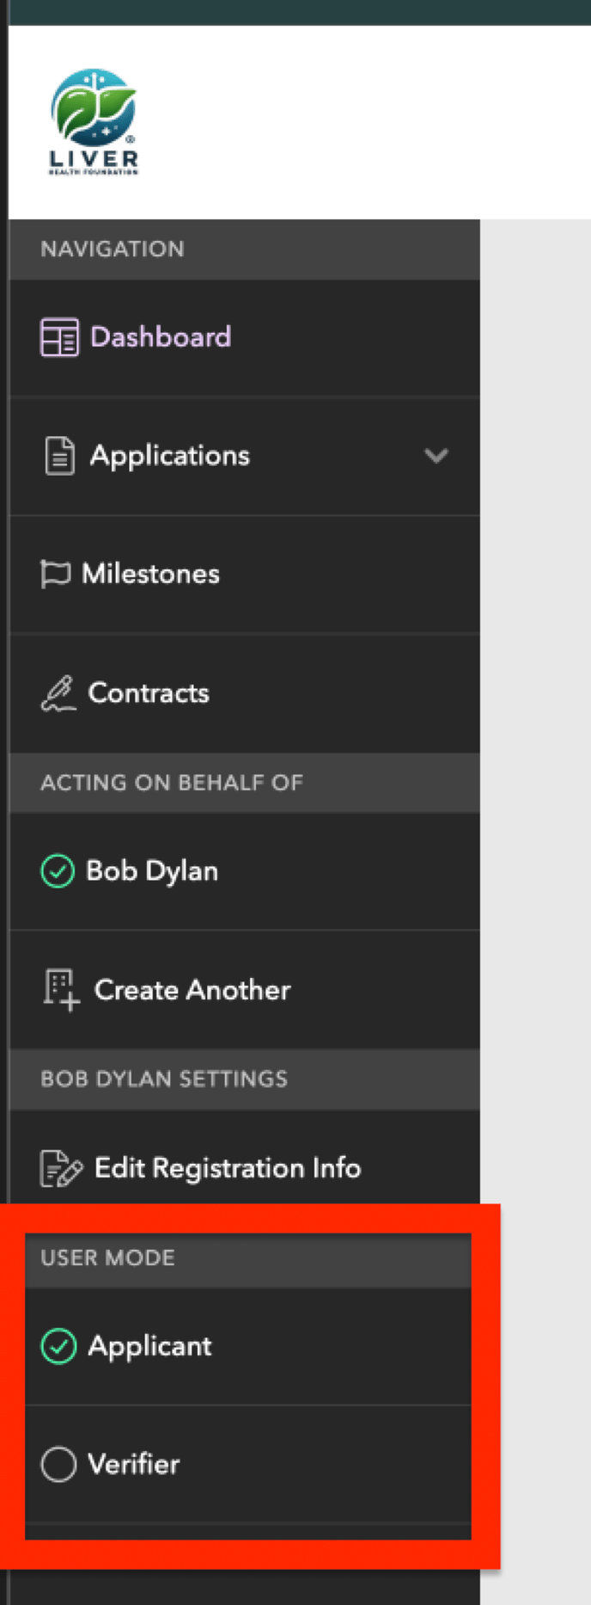Viewport: 591px width, 1605px height.
Task: Click the Liver Health Foundation logo
Action: pos(94,122)
